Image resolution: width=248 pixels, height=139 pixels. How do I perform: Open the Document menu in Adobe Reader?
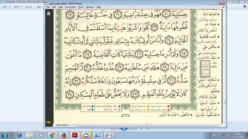point(71,7)
